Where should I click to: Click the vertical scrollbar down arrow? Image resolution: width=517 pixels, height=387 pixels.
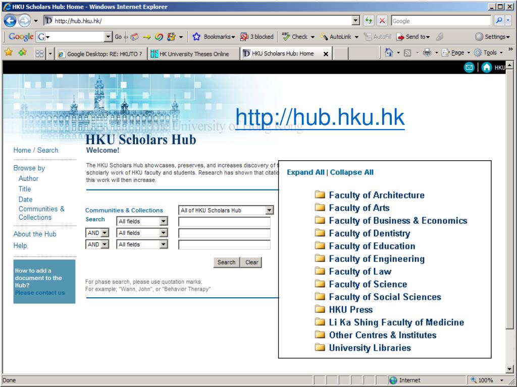pyautogui.click(x=510, y=369)
